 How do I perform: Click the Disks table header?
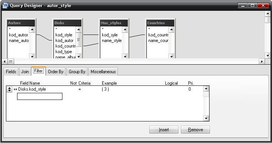[68, 23]
